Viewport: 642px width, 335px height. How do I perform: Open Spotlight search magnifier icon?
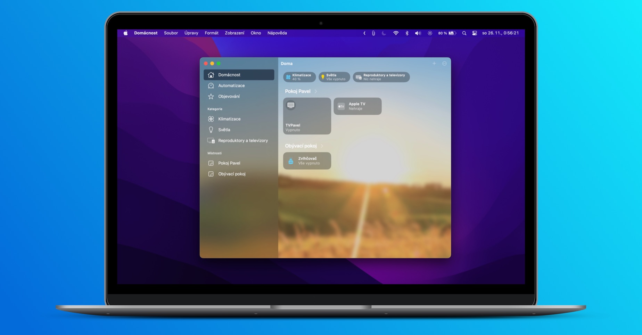(x=464, y=33)
